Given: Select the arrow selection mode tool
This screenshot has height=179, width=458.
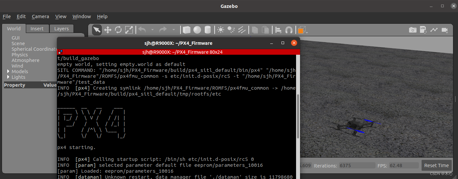Looking at the screenshot, I should coord(97,30).
